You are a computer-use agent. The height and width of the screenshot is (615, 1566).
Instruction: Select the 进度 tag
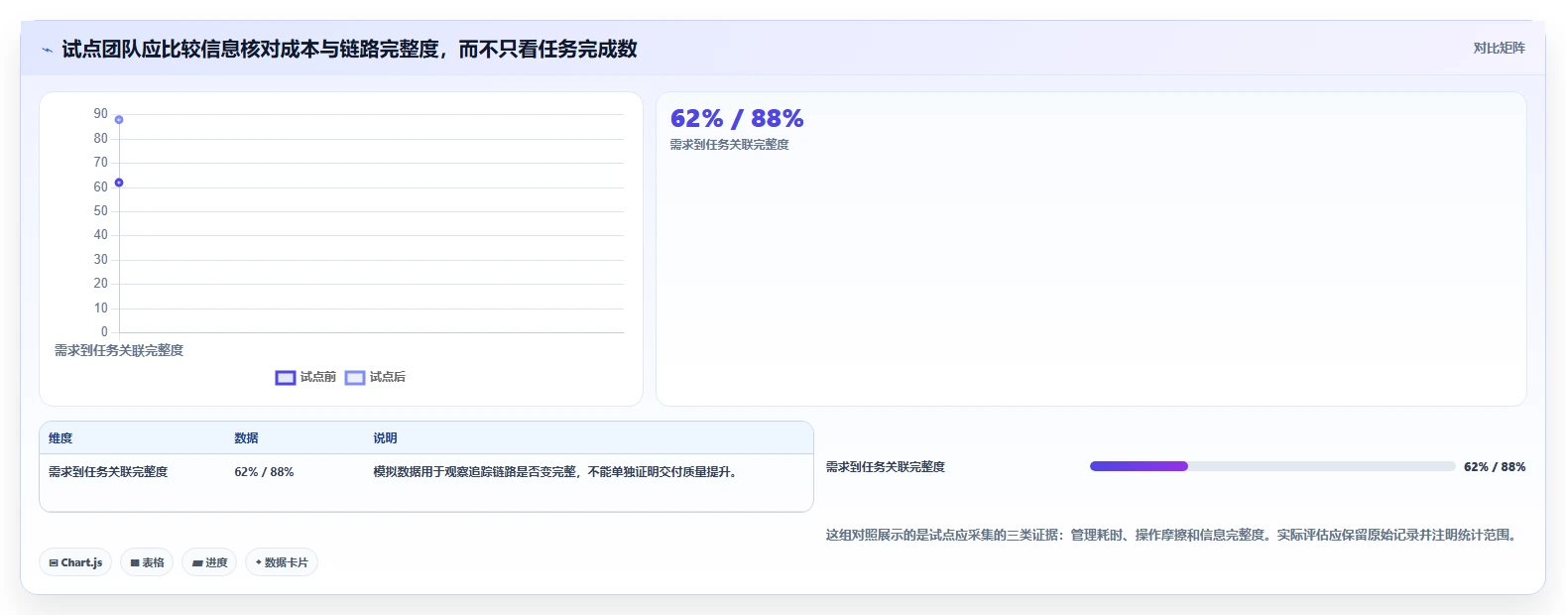tap(209, 562)
